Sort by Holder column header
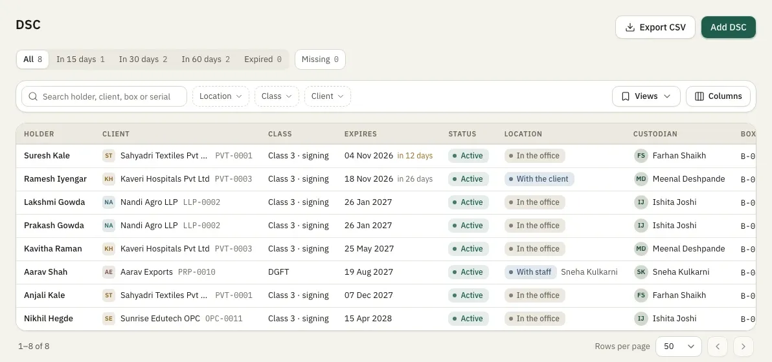772x362 pixels. pos(39,134)
